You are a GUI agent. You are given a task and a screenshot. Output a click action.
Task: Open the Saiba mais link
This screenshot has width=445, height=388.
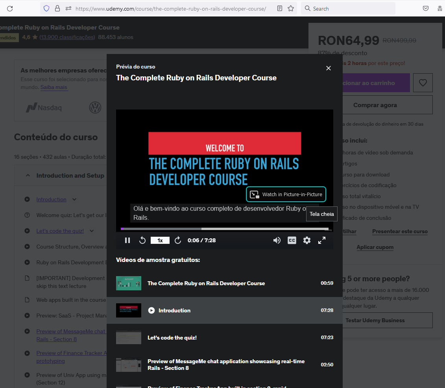click(x=54, y=87)
